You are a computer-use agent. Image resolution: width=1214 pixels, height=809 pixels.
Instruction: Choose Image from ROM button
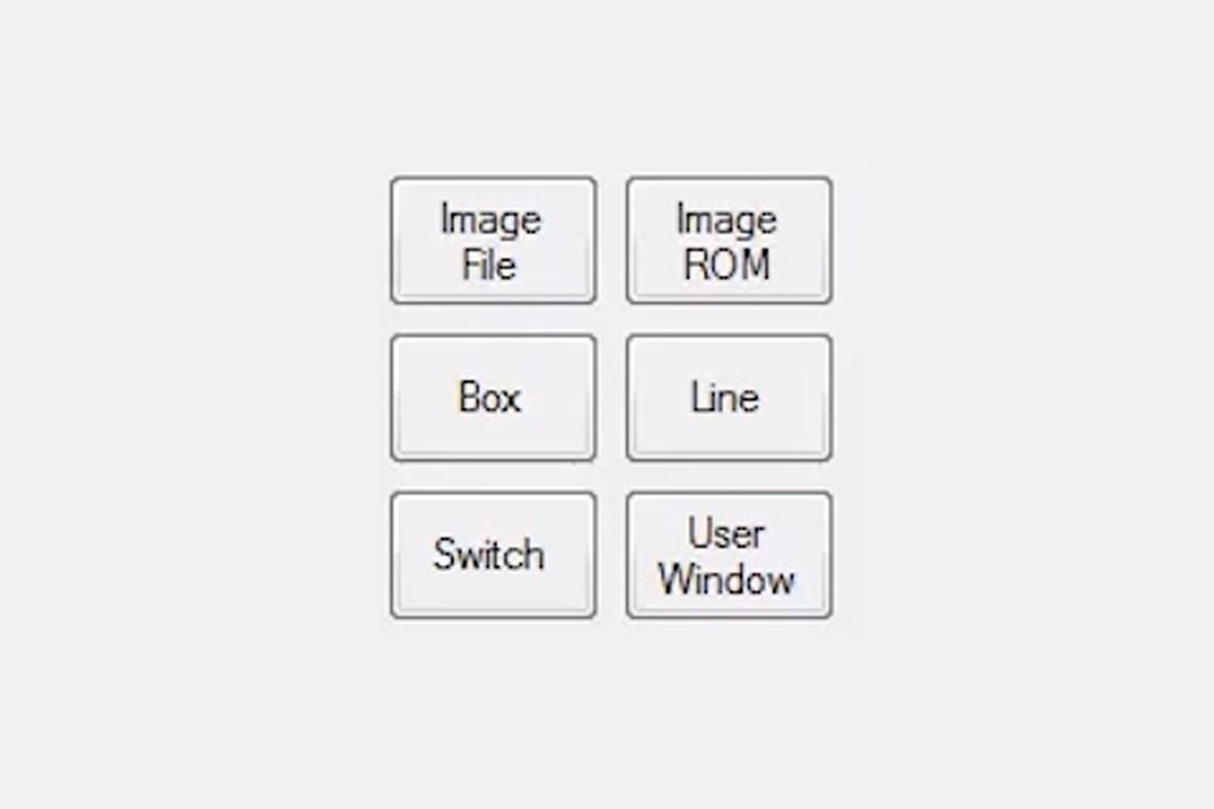click(728, 241)
